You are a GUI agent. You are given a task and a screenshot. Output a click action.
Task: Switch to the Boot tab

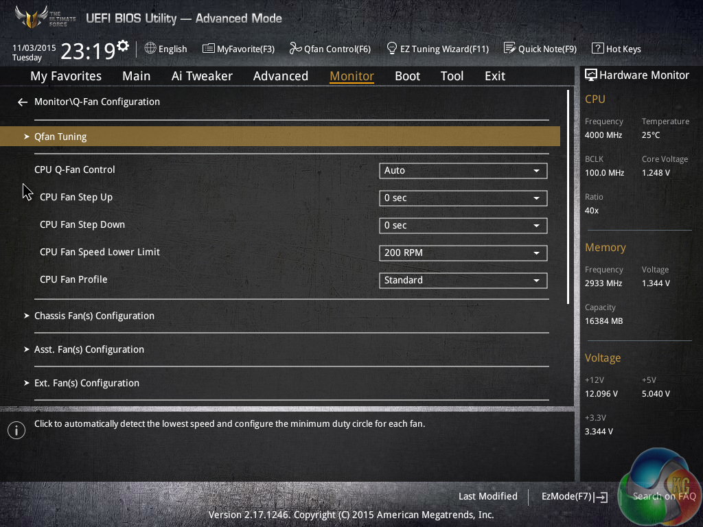click(408, 76)
